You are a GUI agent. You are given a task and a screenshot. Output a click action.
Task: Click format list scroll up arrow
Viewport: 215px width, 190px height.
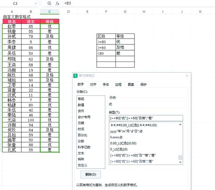(x=180, y=125)
